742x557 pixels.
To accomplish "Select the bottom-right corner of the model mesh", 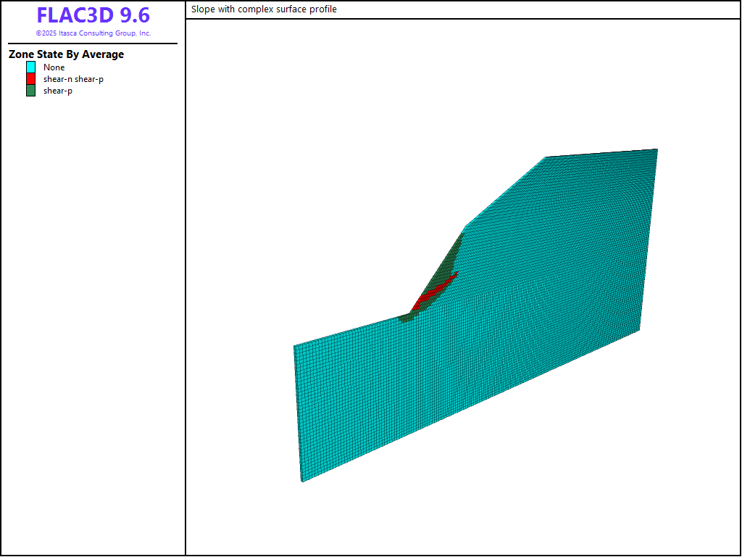I will (x=639, y=331).
